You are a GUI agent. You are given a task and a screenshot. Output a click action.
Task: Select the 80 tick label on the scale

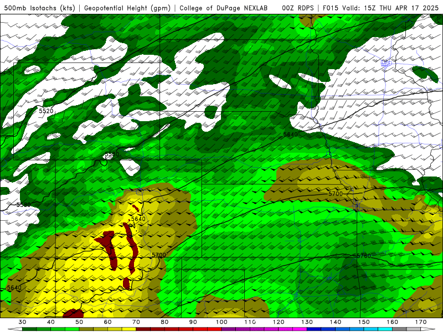coord(164,322)
